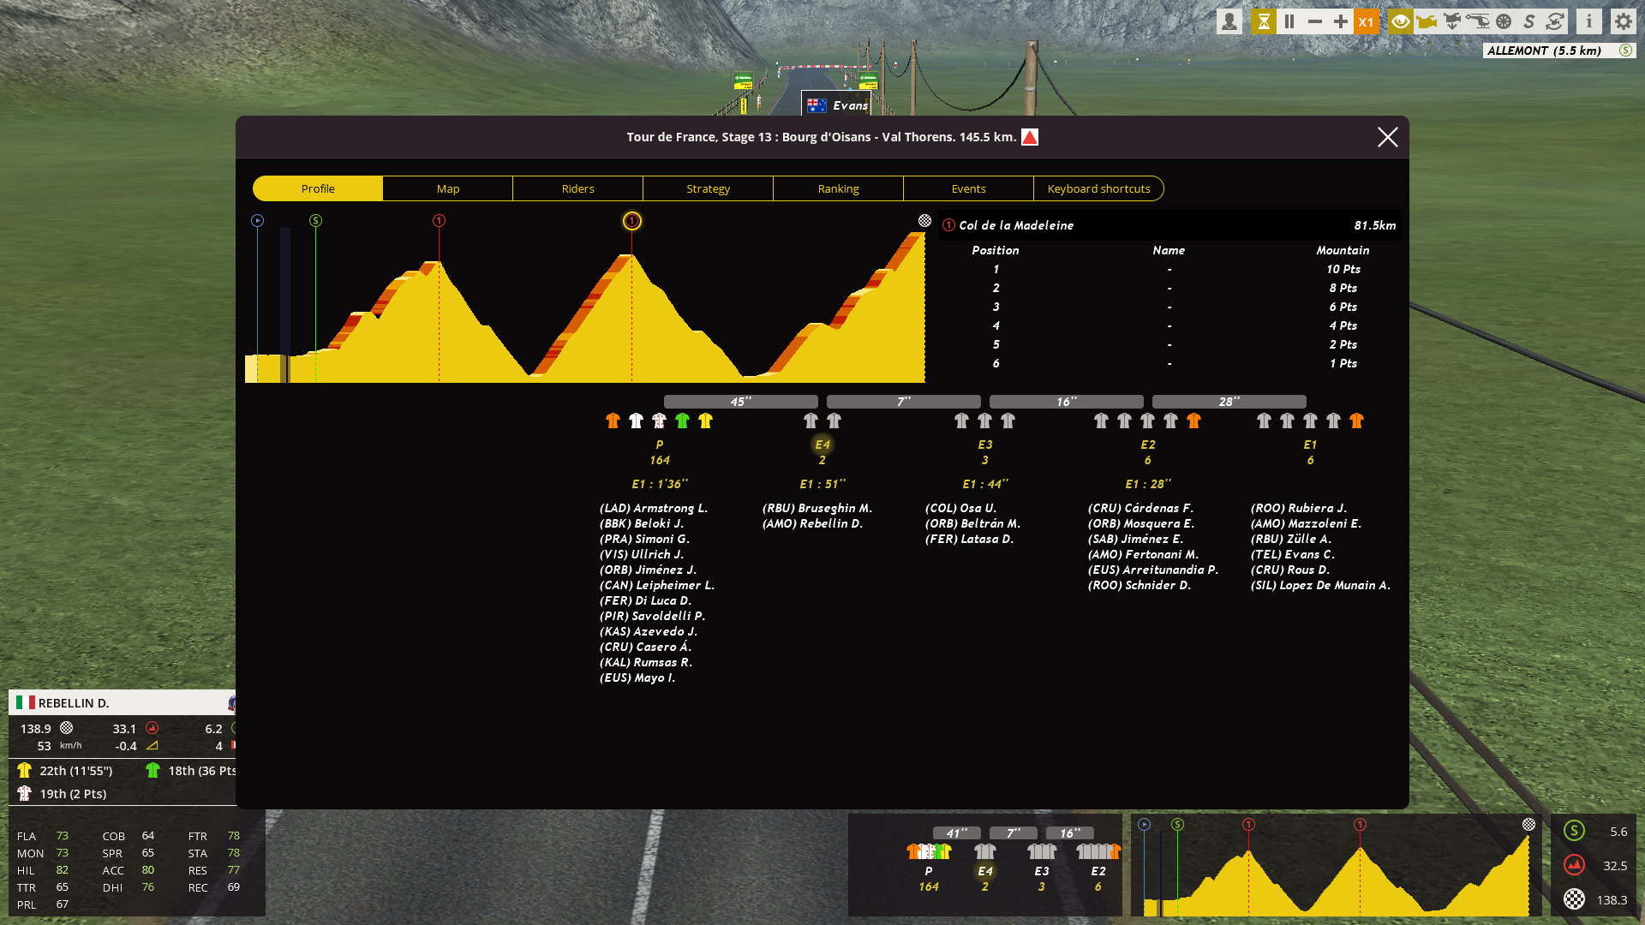Click the 41'' gap label in bottom bar
Viewport: 1645px width, 925px height.
[x=957, y=833]
